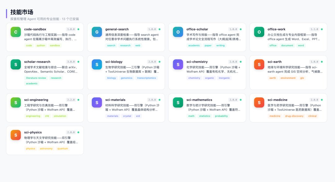Toggle the status dot on scholar-research card
The height and width of the screenshot is (182, 335).
click(78, 62)
